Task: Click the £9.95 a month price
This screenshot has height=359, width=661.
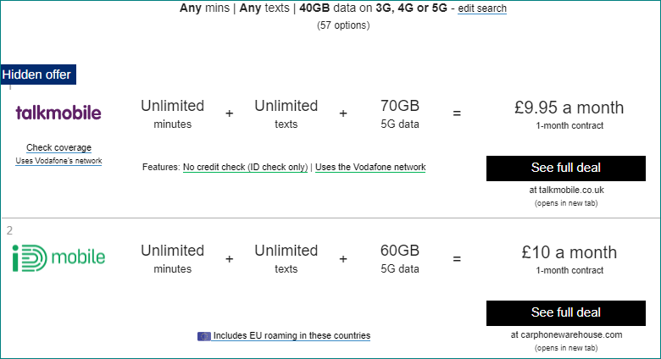Action: pos(569,108)
